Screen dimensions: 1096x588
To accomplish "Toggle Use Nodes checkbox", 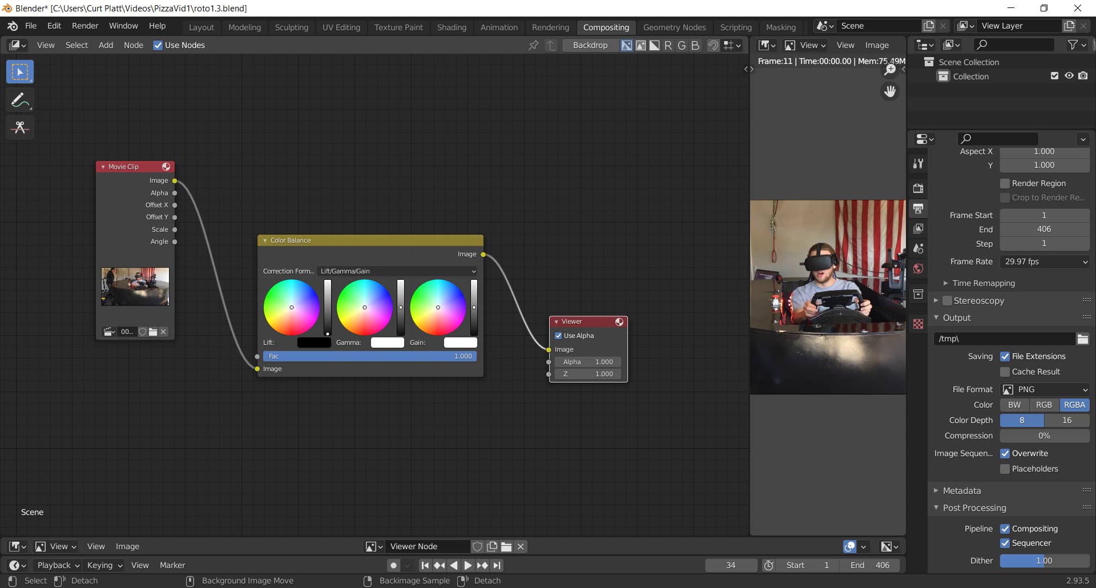I will coord(158,45).
